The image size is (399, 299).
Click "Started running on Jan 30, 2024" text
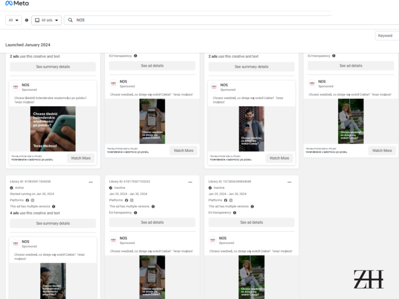click(32, 194)
